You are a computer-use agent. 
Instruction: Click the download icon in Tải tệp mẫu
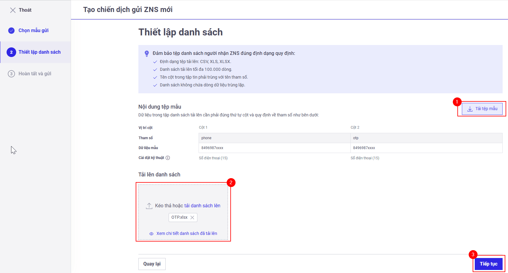pyautogui.click(x=470, y=109)
